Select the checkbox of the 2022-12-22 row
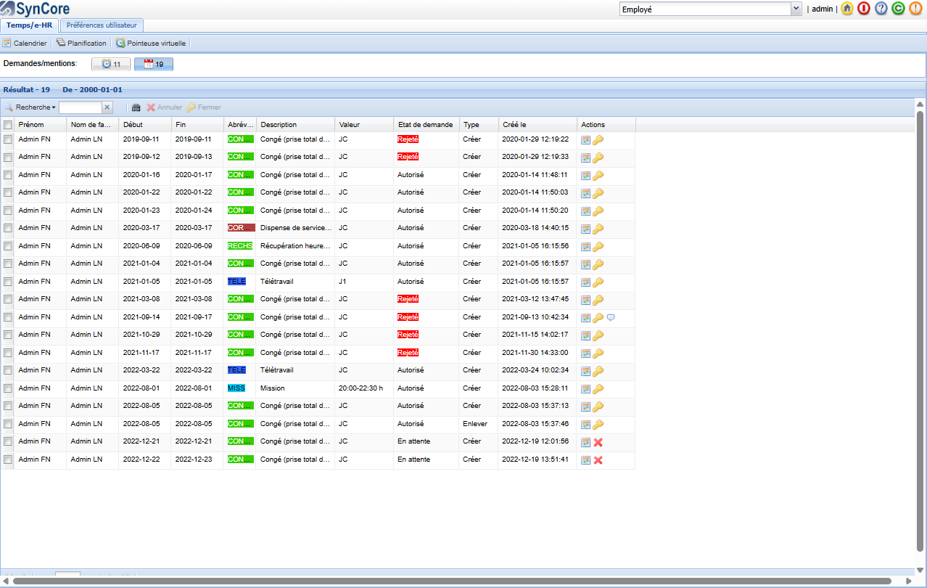 click(x=8, y=460)
